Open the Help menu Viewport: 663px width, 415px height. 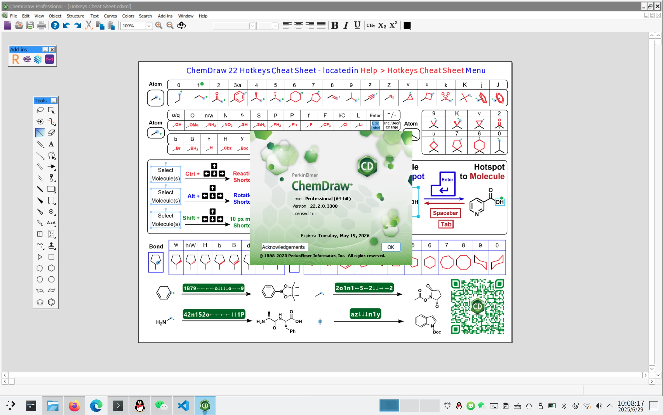tap(203, 16)
